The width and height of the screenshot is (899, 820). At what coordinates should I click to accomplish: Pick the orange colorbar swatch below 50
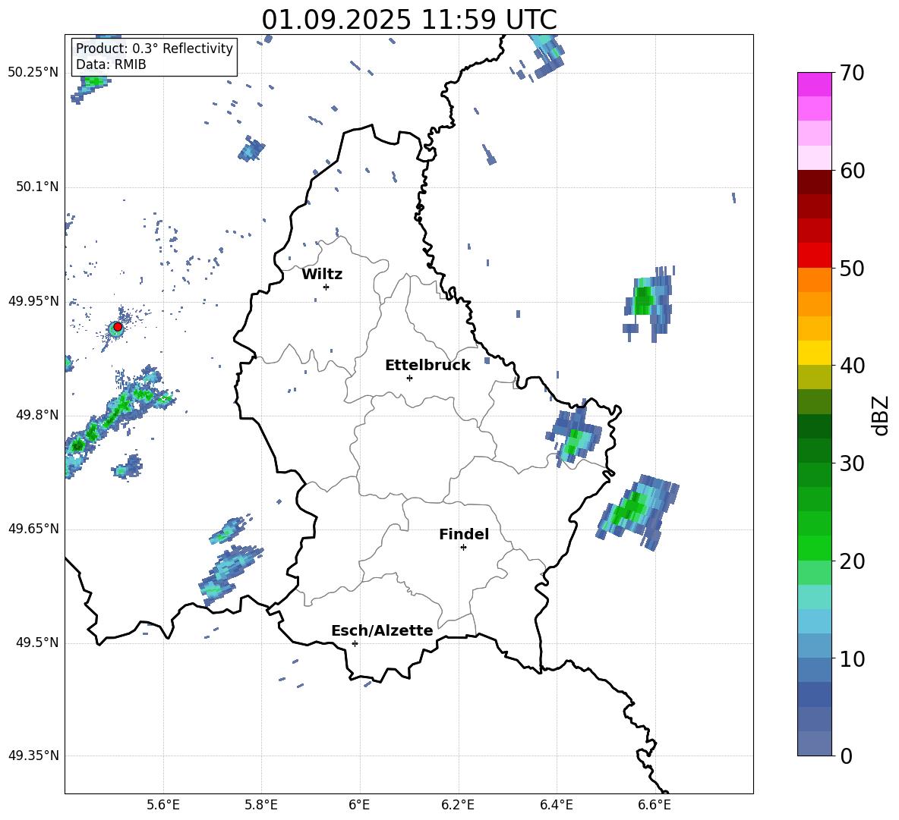814,279
